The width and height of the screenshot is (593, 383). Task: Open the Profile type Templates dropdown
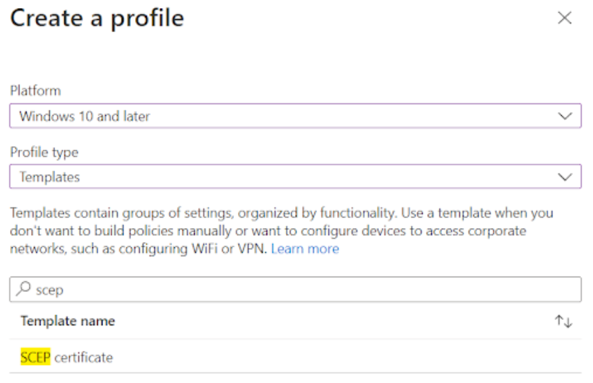coord(295,177)
